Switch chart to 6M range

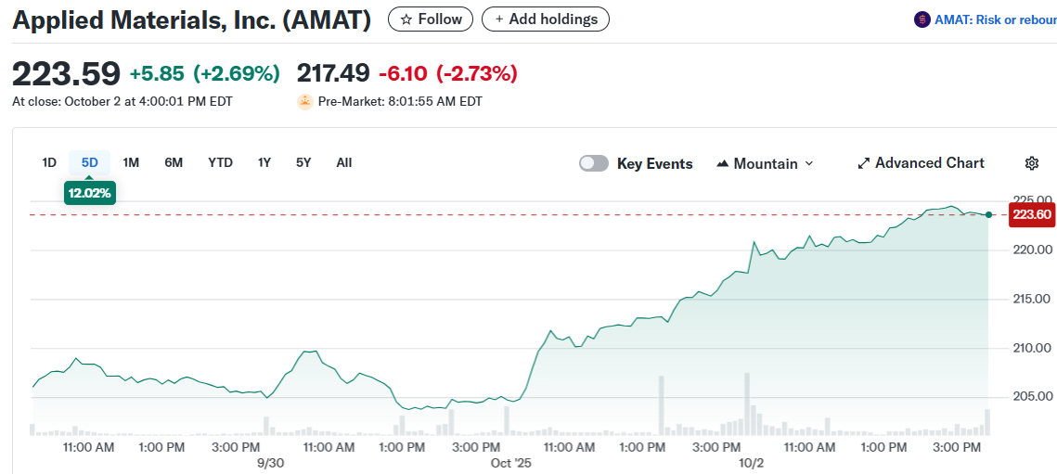coord(174,162)
